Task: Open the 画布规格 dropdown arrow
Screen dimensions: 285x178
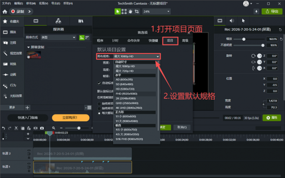Action: pyautogui.click(x=158, y=57)
